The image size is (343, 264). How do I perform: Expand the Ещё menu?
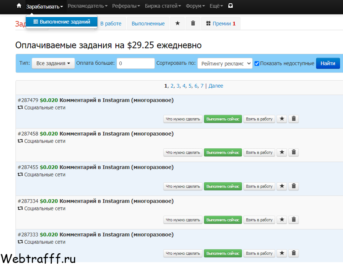coord(216,6)
